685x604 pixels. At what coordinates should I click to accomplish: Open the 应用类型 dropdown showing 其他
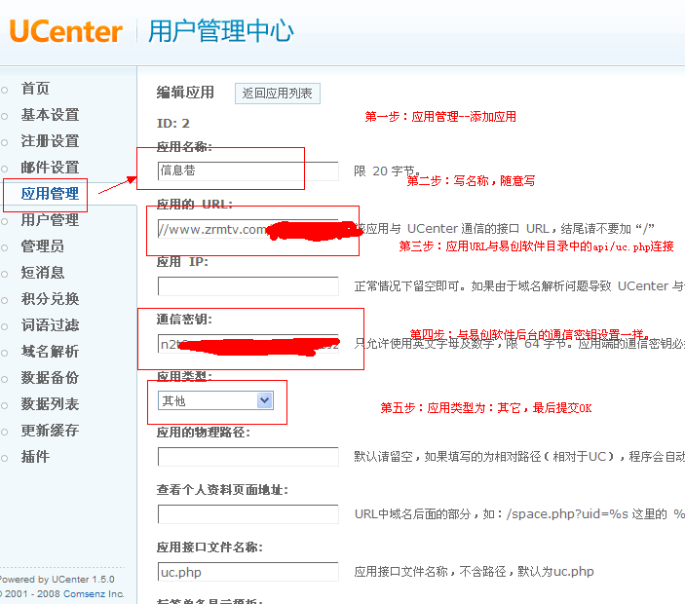pyautogui.click(x=215, y=400)
